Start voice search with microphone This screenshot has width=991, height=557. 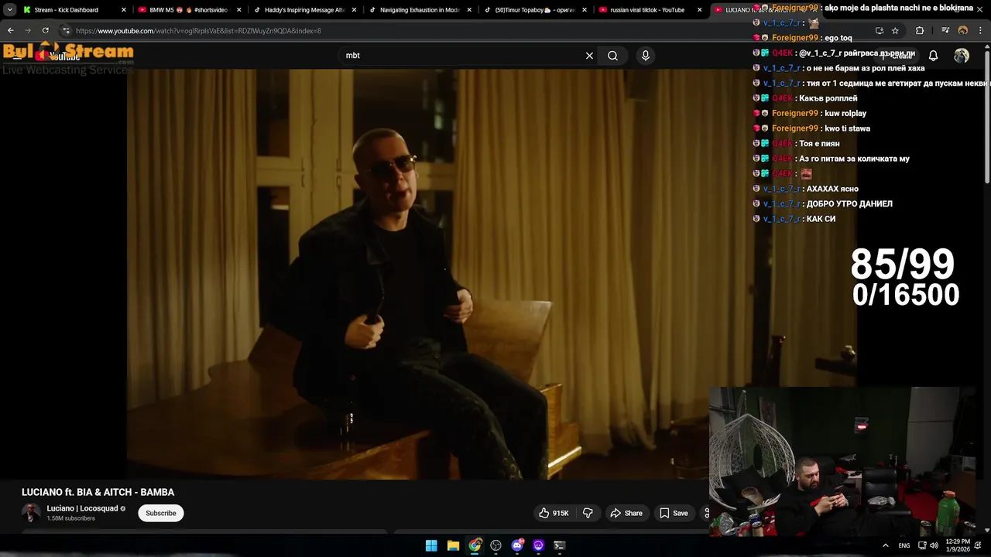pos(645,56)
